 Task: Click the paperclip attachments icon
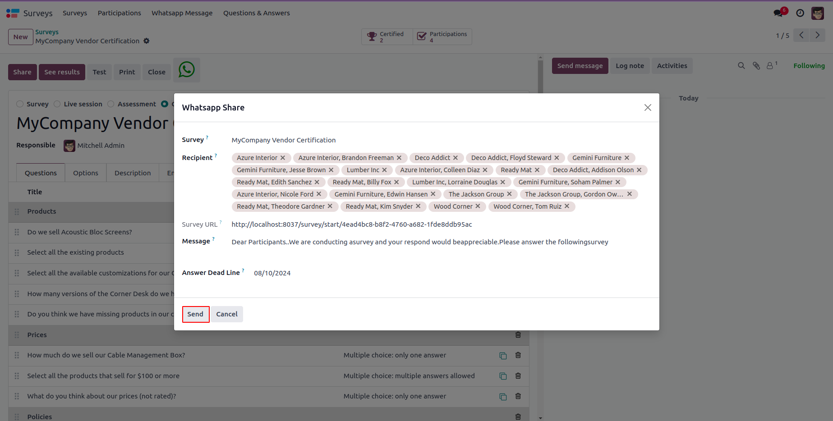click(756, 66)
